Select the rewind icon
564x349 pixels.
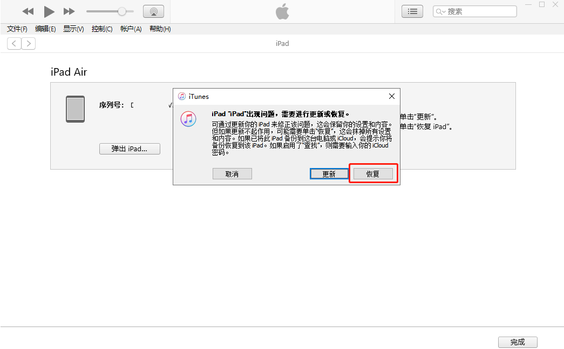click(x=28, y=11)
